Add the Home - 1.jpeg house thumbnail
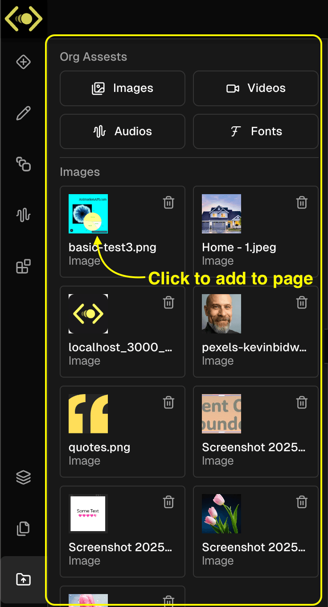This screenshot has width=328, height=607. pos(221,214)
